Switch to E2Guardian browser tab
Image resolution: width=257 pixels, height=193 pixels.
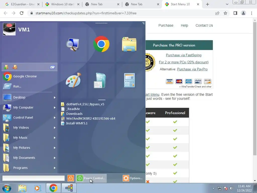(22, 4)
